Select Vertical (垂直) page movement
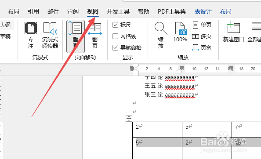This screenshot has height=159, width=261. coord(76,36)
